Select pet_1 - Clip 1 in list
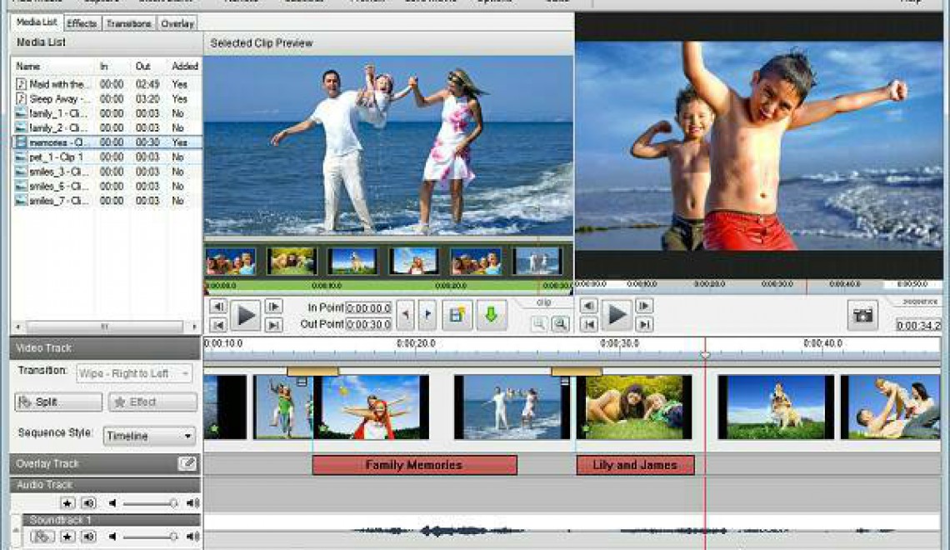950x550 pixels. pos(106,157)
